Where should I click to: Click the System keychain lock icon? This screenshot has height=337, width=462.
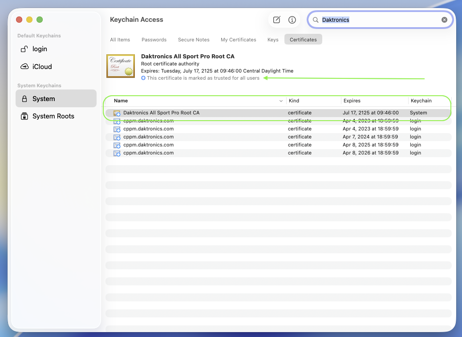pos(24,99)
